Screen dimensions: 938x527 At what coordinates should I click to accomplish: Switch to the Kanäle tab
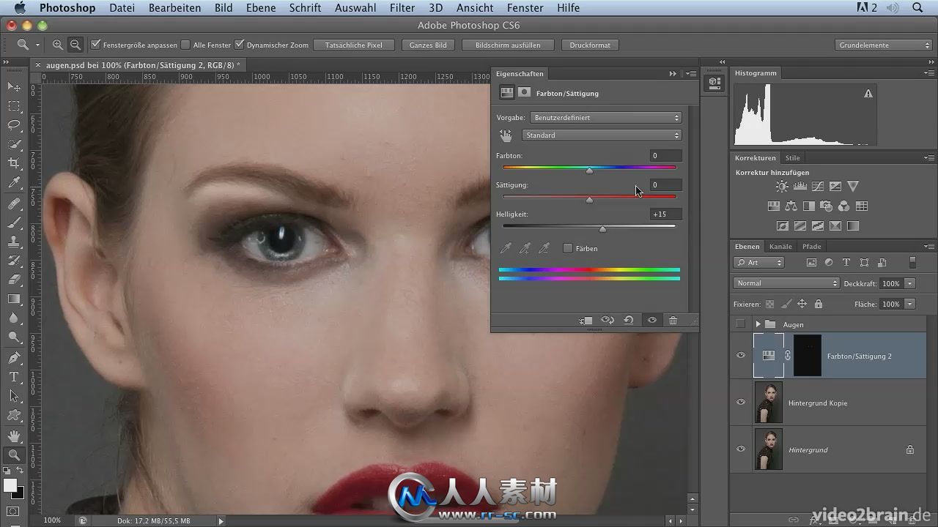pos(780,247)
